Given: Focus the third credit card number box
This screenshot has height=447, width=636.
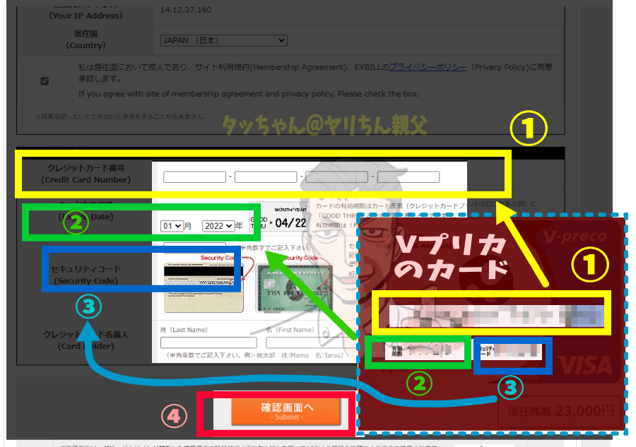Looking at the screenshot, I should 336,177.
